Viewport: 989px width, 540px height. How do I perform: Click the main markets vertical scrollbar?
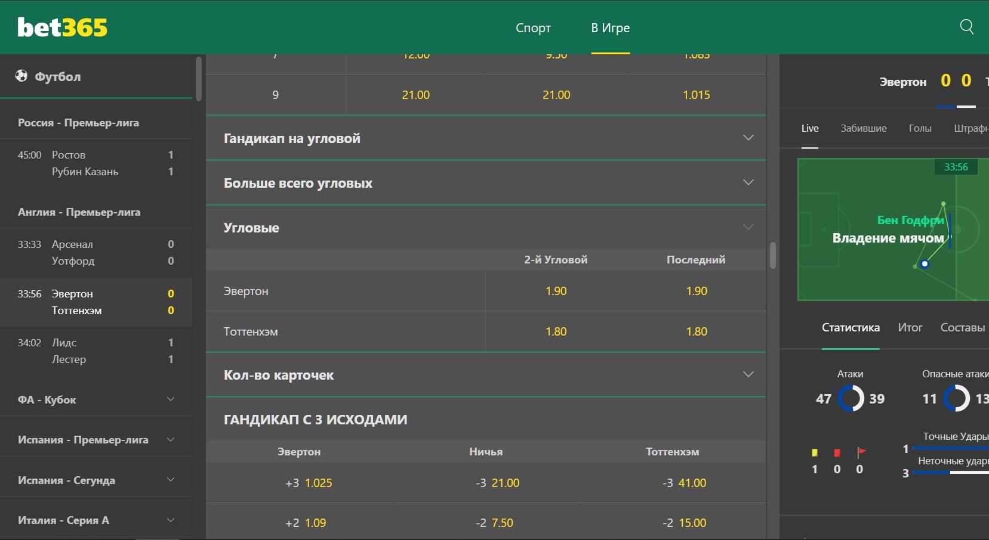pos(773,255)
